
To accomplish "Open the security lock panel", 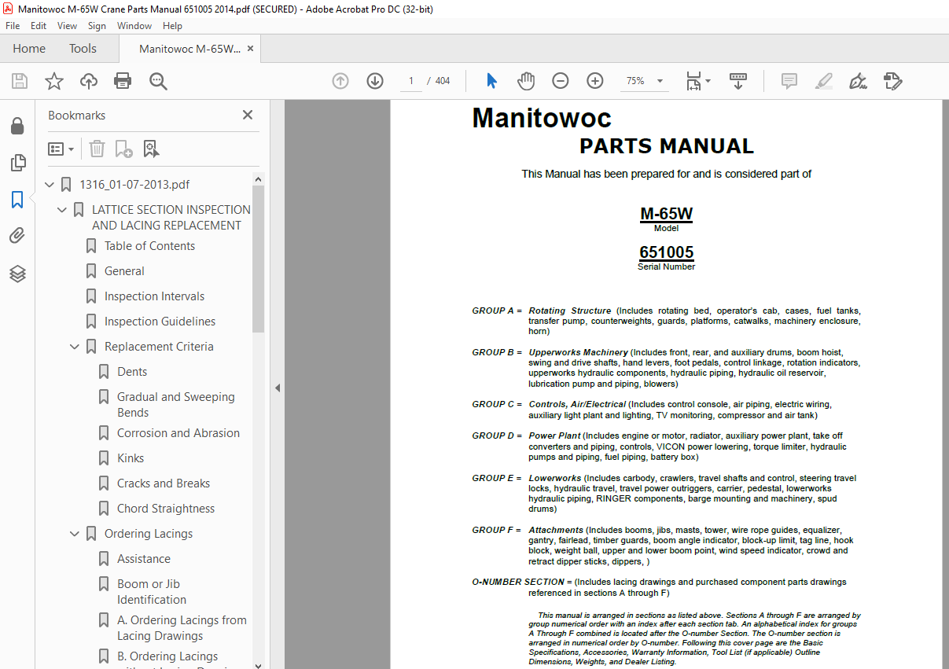I will point(17,127).
